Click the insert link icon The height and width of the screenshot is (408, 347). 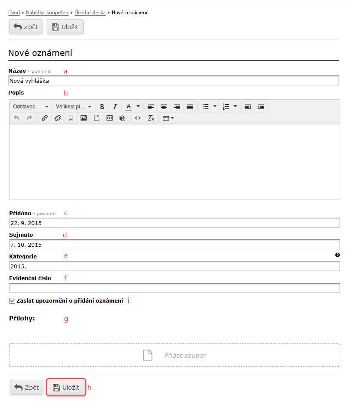pyautogui.click(x=44, y=118)
